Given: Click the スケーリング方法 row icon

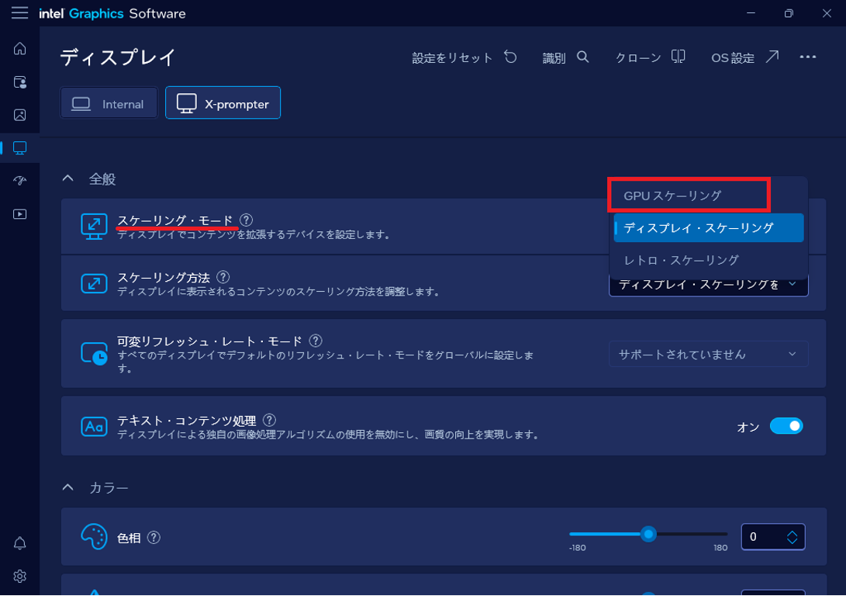Looking at the screenshot, I should point(94,283).
